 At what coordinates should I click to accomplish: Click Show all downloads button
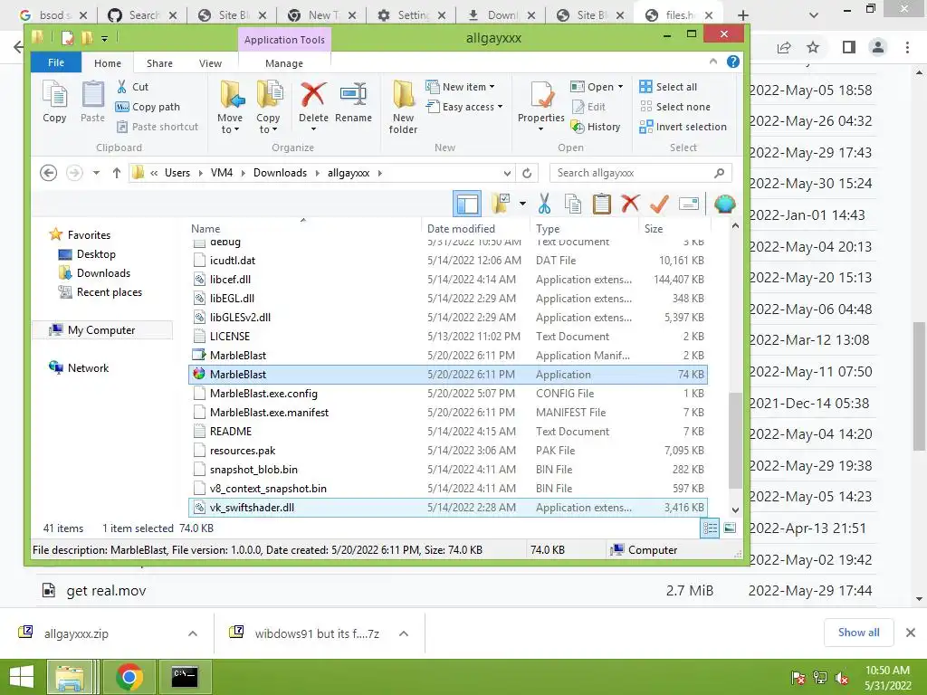[x=858, y=633]
